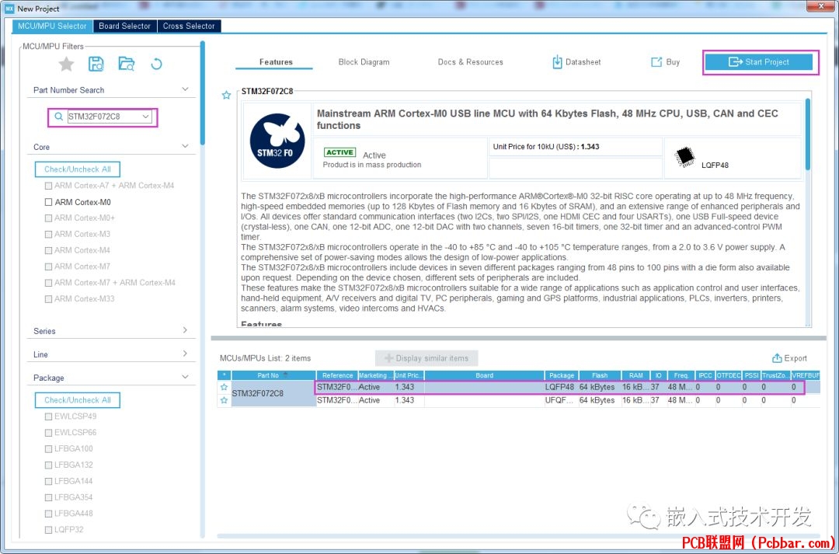The width and height of the screenshot is (839, 554).
Task: Toggle ARM Cortex-M33 checkbox
Action: click(48, 298)
